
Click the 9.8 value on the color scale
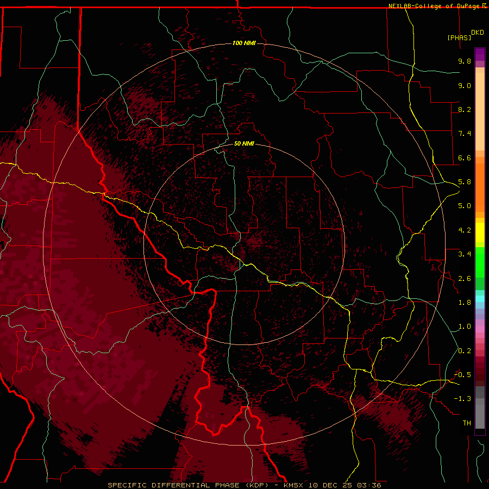tap(465, 61)
